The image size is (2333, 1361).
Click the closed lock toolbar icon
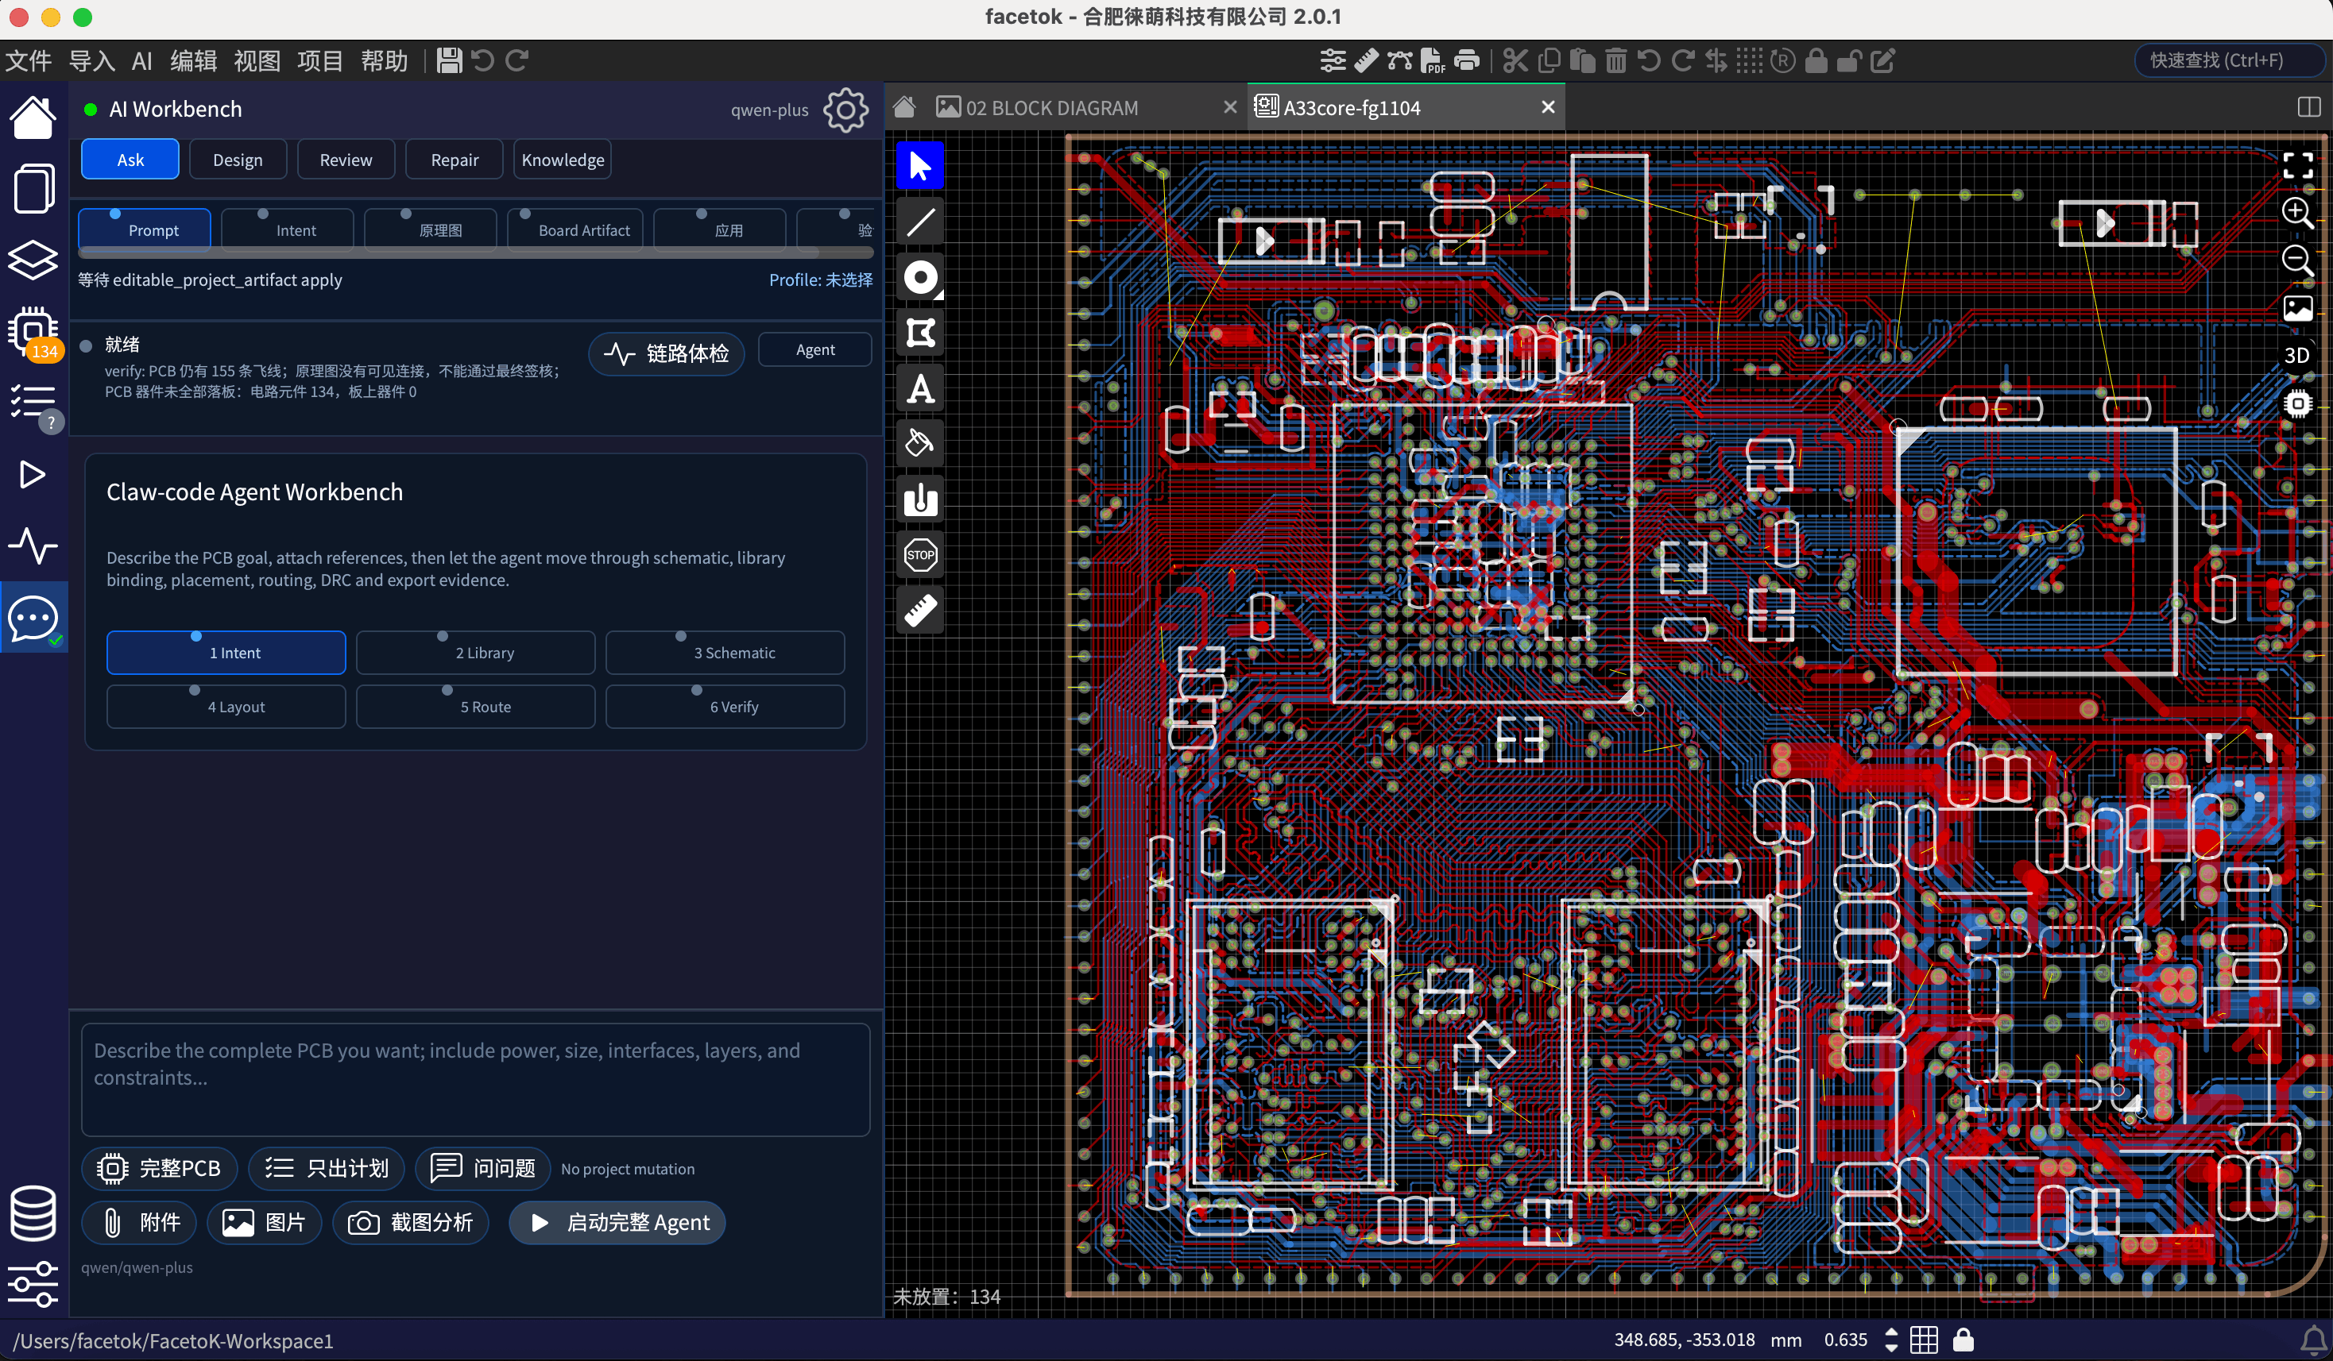1816,60
